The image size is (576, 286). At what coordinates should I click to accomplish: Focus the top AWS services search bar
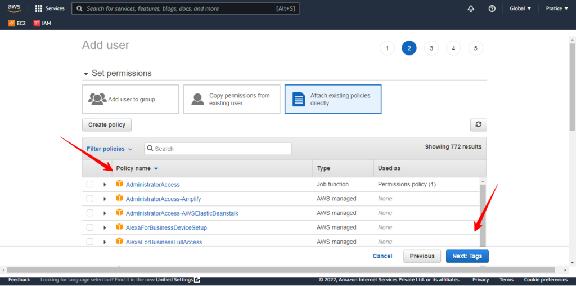tap(186, 8)
